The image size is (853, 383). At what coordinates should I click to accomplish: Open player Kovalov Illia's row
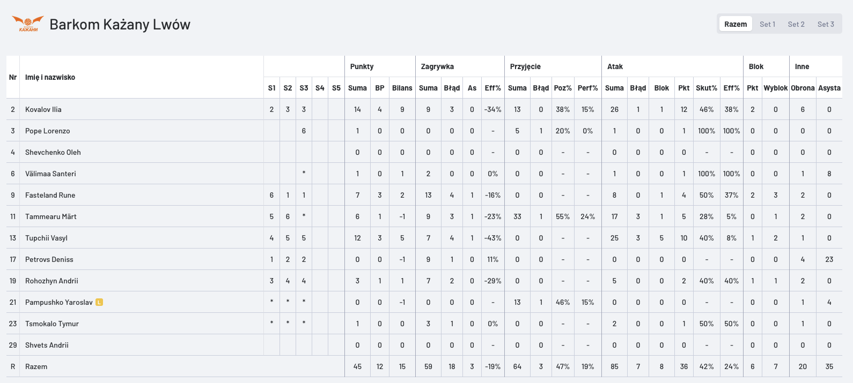tap(424, 109)
